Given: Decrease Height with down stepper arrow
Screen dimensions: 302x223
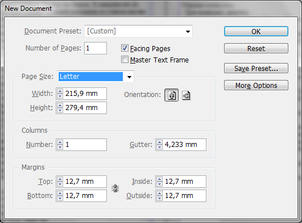Looking at the screenshot, I should 60,110.
